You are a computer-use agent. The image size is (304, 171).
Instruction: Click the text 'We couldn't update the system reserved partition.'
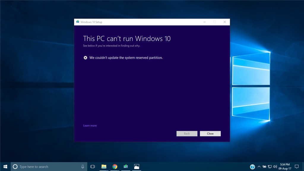pos(126,58)
